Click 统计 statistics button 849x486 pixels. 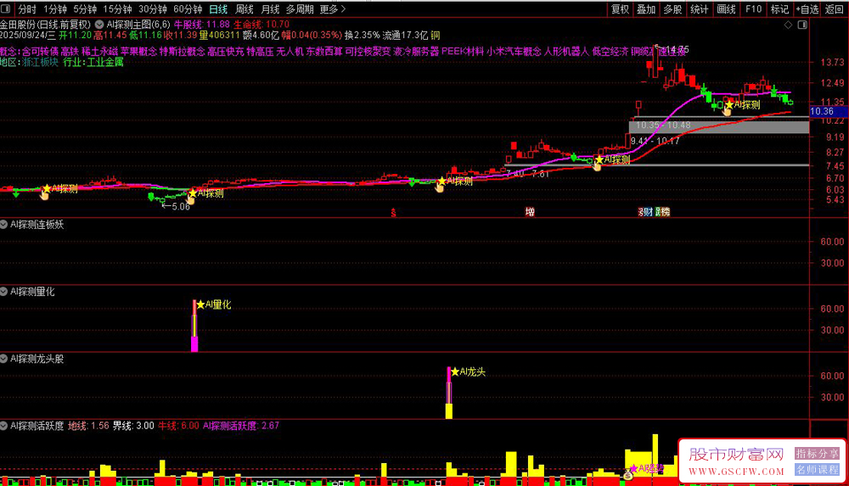point(699,9)
